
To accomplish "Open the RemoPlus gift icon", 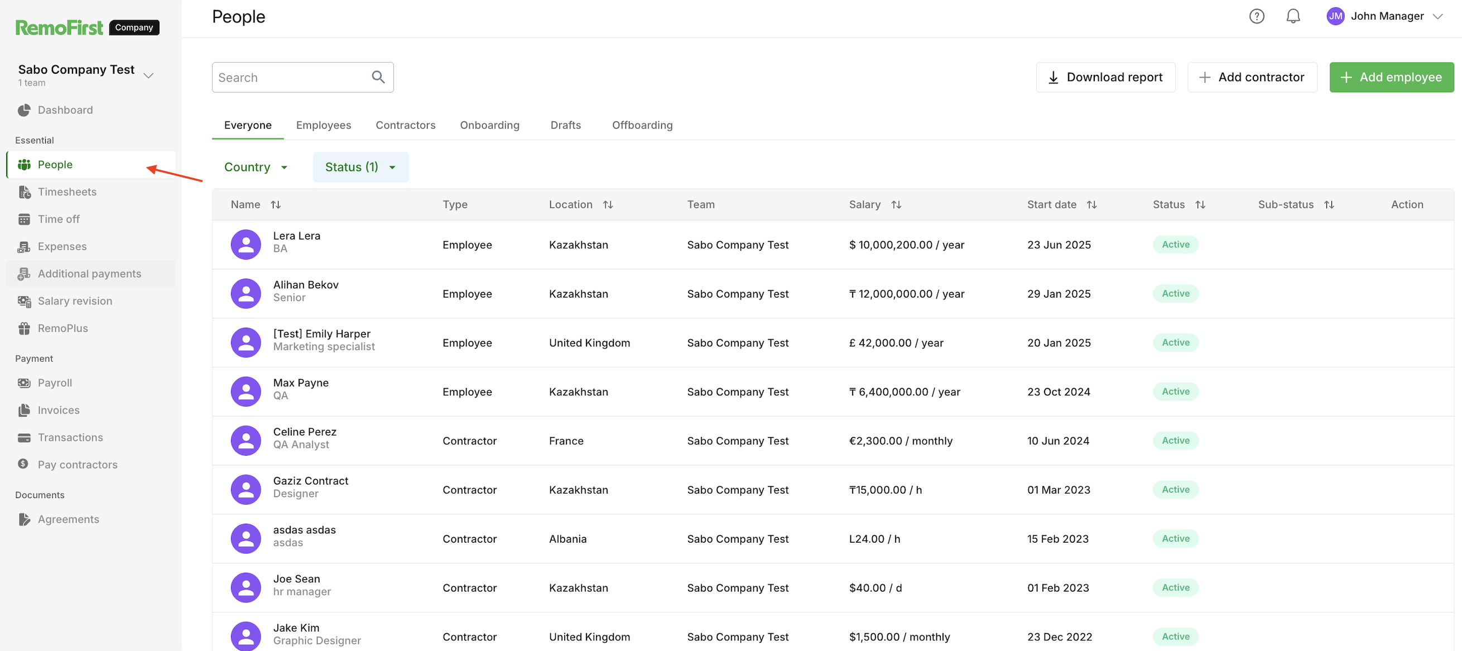I will pyautogui.click(x=24, y=328).
